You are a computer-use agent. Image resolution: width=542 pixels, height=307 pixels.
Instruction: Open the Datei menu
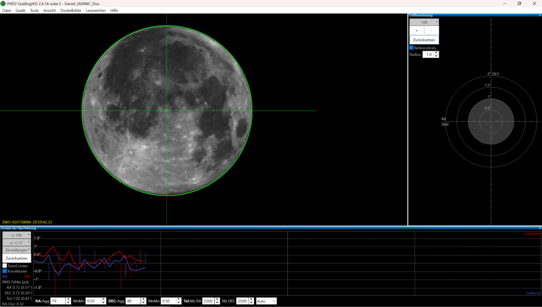6,10
